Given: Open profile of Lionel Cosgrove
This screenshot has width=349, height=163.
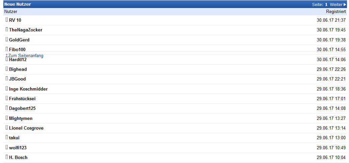Looking at the screenshot, I should click(x=26, y=128).
